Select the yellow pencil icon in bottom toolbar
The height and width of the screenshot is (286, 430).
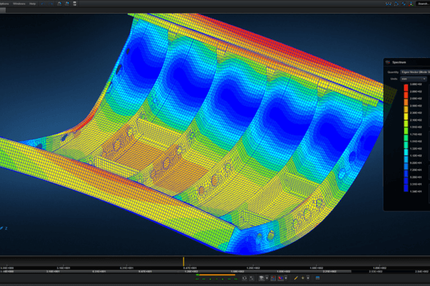click(x=296, y=278)
